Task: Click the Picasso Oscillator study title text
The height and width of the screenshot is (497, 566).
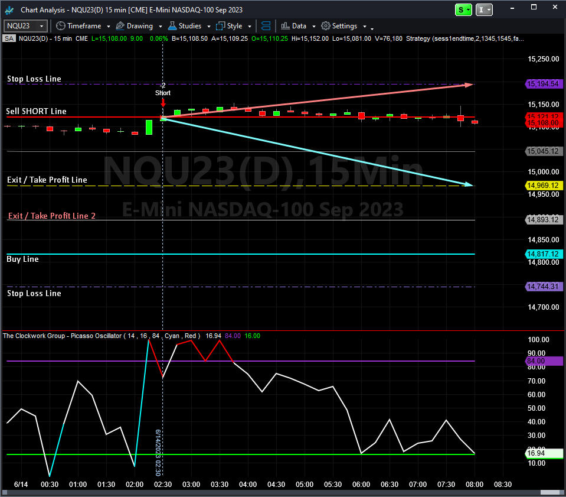Action: coord(102,336)
